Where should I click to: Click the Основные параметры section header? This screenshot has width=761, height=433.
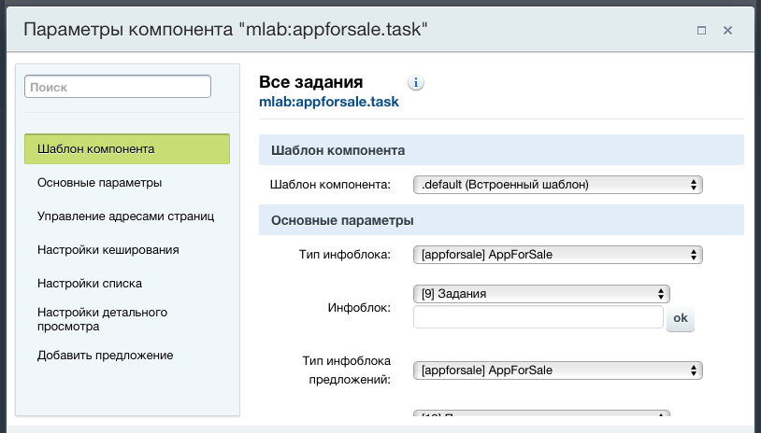501,220
